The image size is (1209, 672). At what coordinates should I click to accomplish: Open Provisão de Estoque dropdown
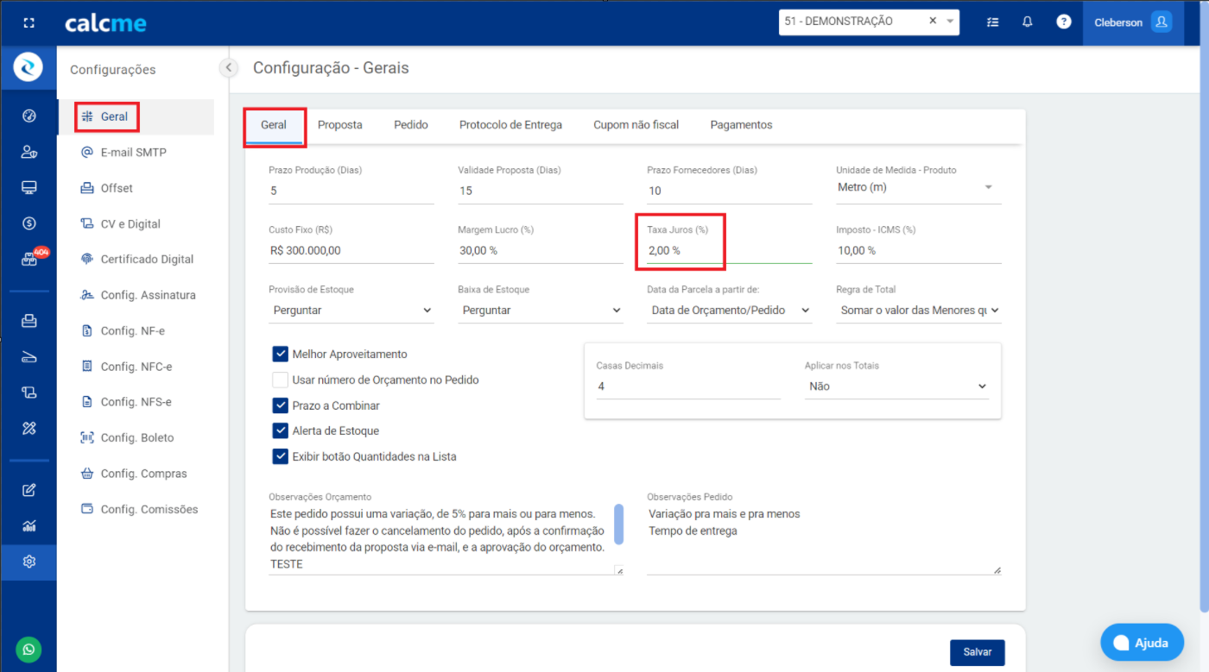351,311
